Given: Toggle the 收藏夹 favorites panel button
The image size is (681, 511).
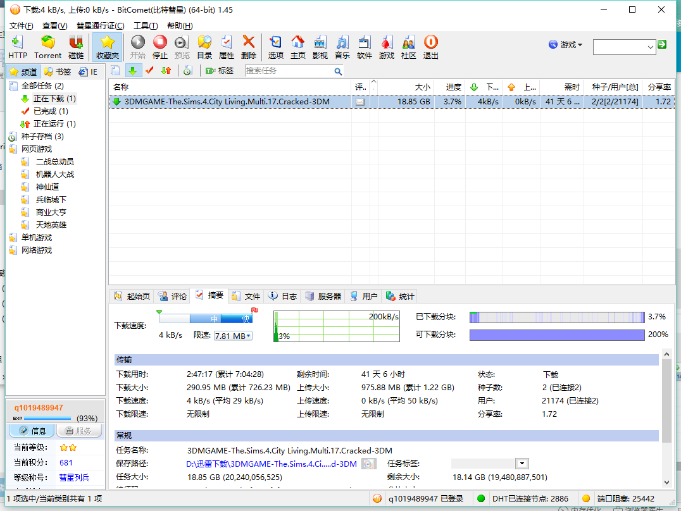Looking at the screenshot, I should point(107,47).
